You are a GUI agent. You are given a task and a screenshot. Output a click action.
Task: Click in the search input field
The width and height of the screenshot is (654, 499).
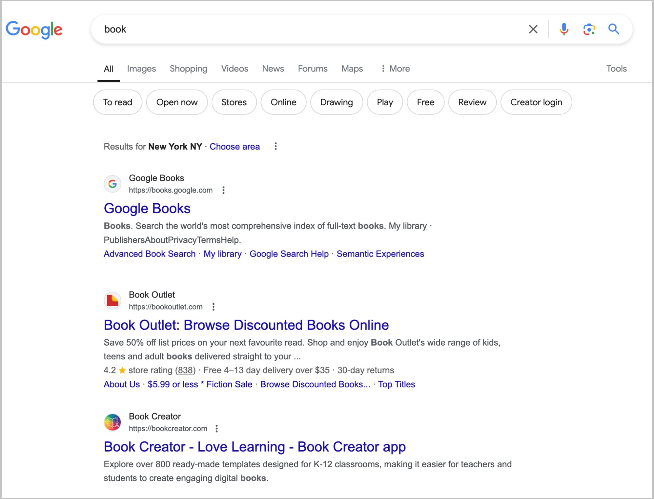click(294, 29)
